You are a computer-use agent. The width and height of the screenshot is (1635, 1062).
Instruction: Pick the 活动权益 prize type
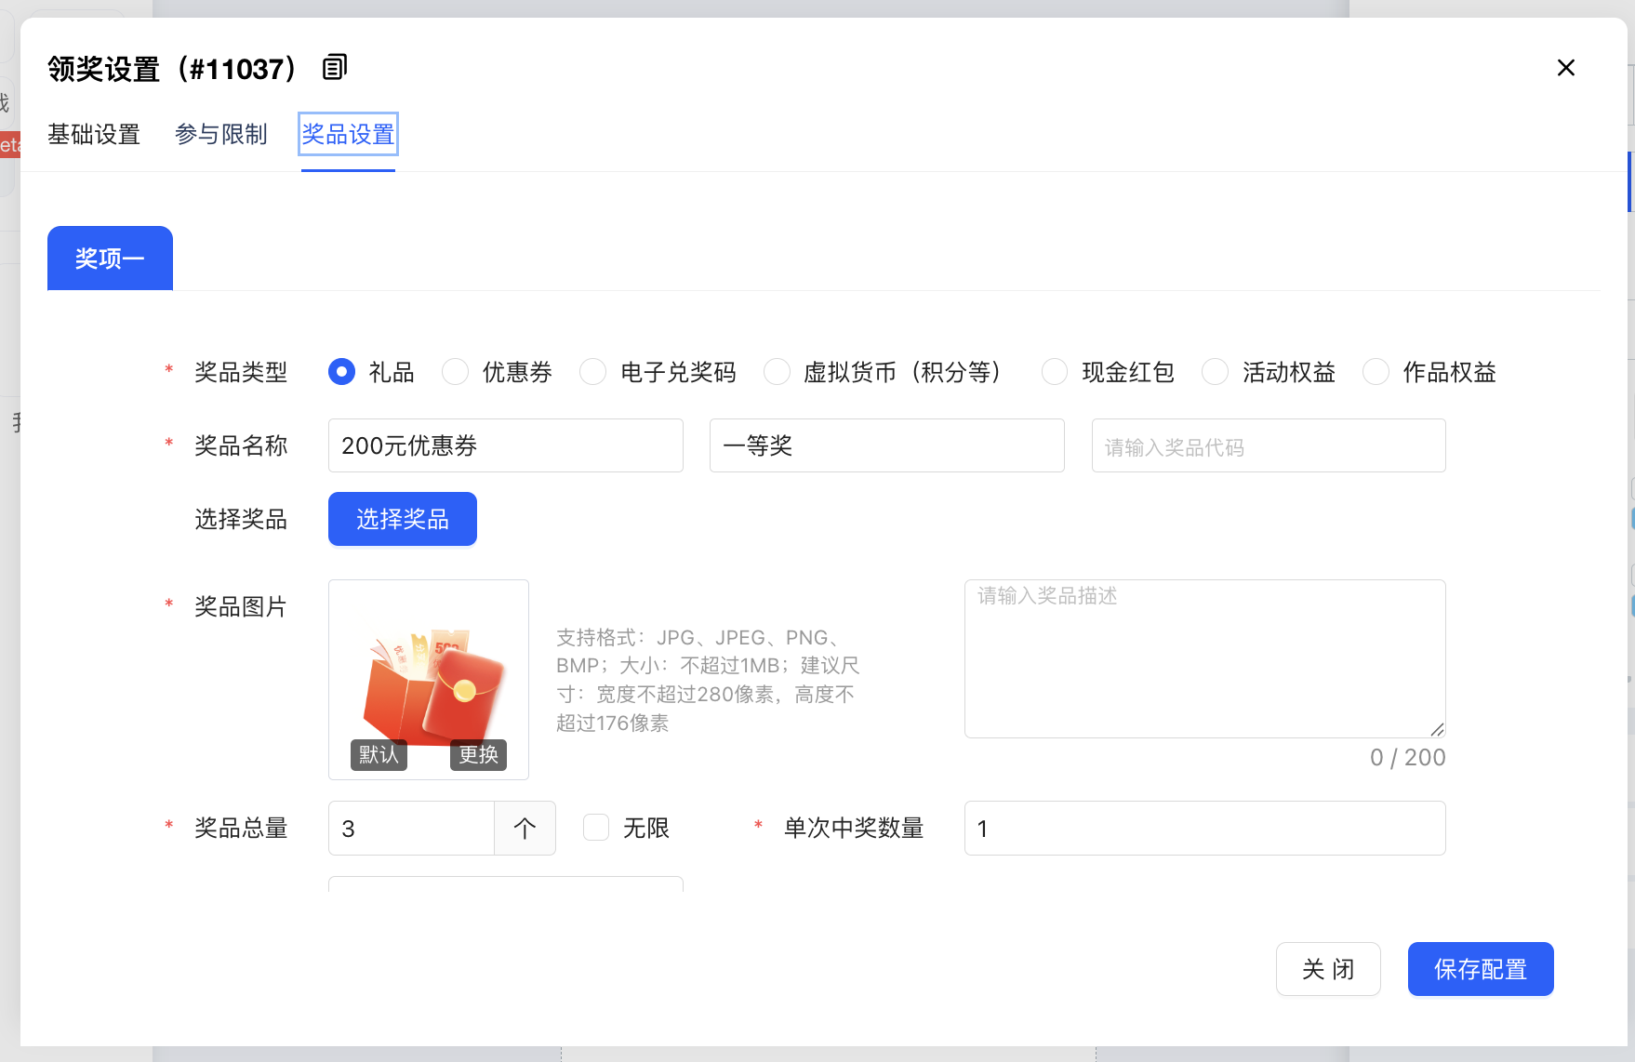[1215, 372]
